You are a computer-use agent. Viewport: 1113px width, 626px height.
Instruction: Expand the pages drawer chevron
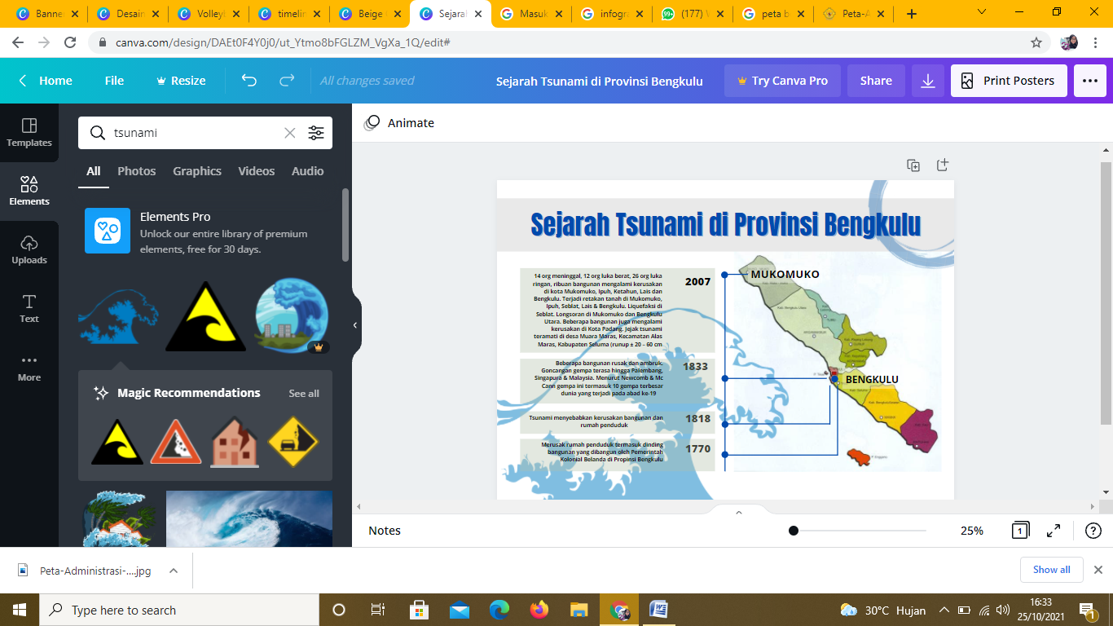(x=738, y=513)
